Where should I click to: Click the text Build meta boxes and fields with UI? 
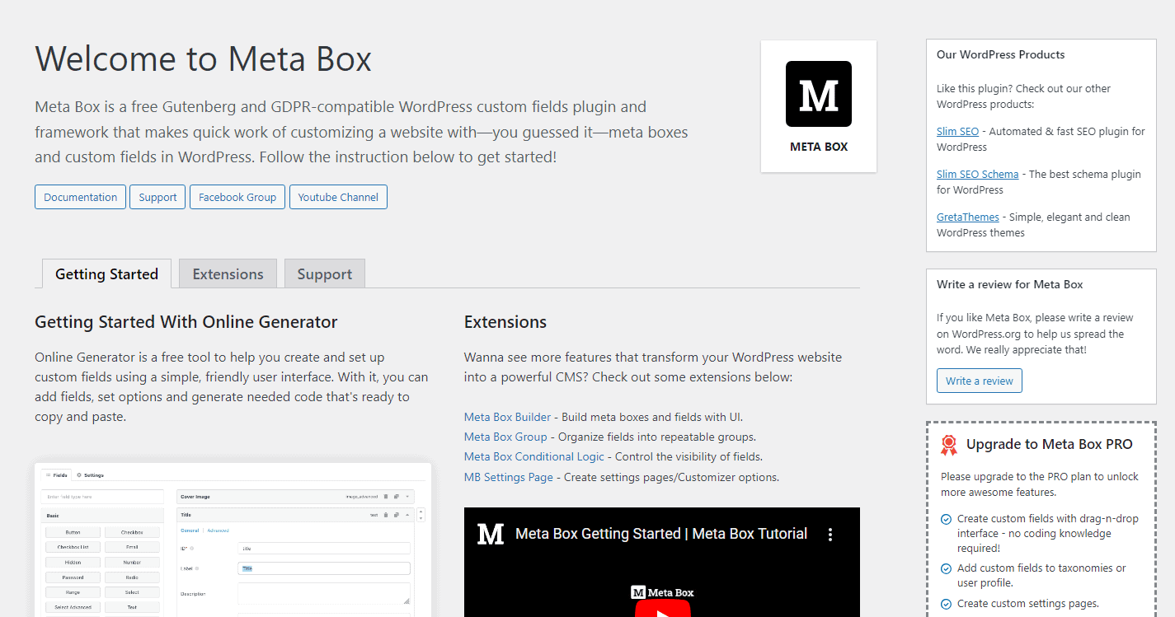pyautogui.click(x=652, y=417)
